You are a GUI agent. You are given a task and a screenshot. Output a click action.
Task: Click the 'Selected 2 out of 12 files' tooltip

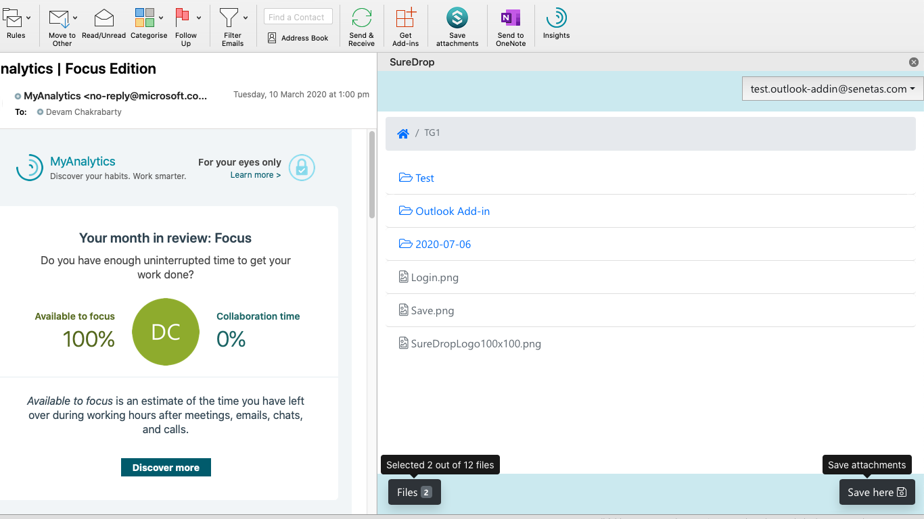click(x=440, y=465)
